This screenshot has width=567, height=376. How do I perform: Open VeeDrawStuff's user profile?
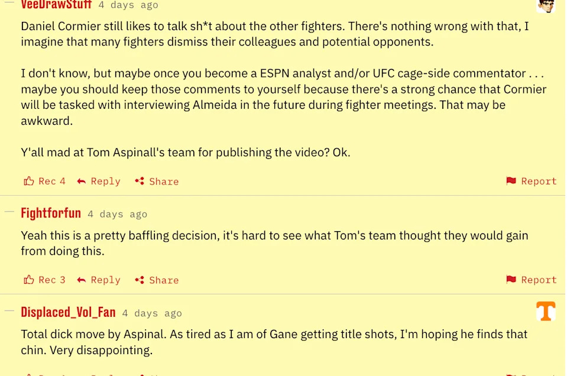coord(56,5)
